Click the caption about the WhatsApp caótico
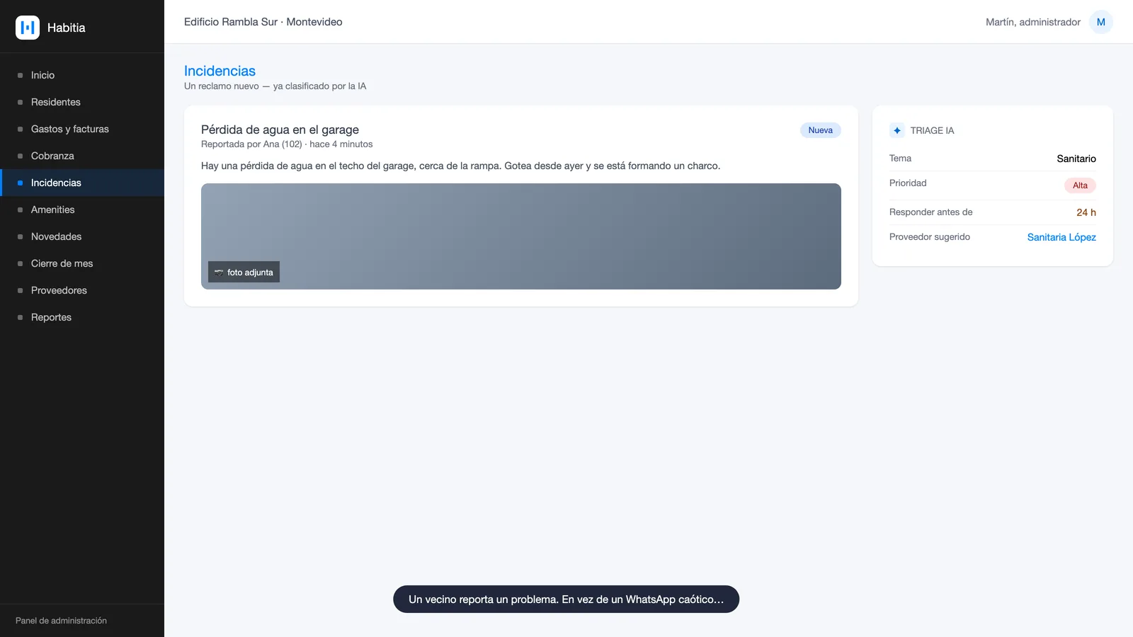This screenshot has width=1133, height=637. (566, 599)
